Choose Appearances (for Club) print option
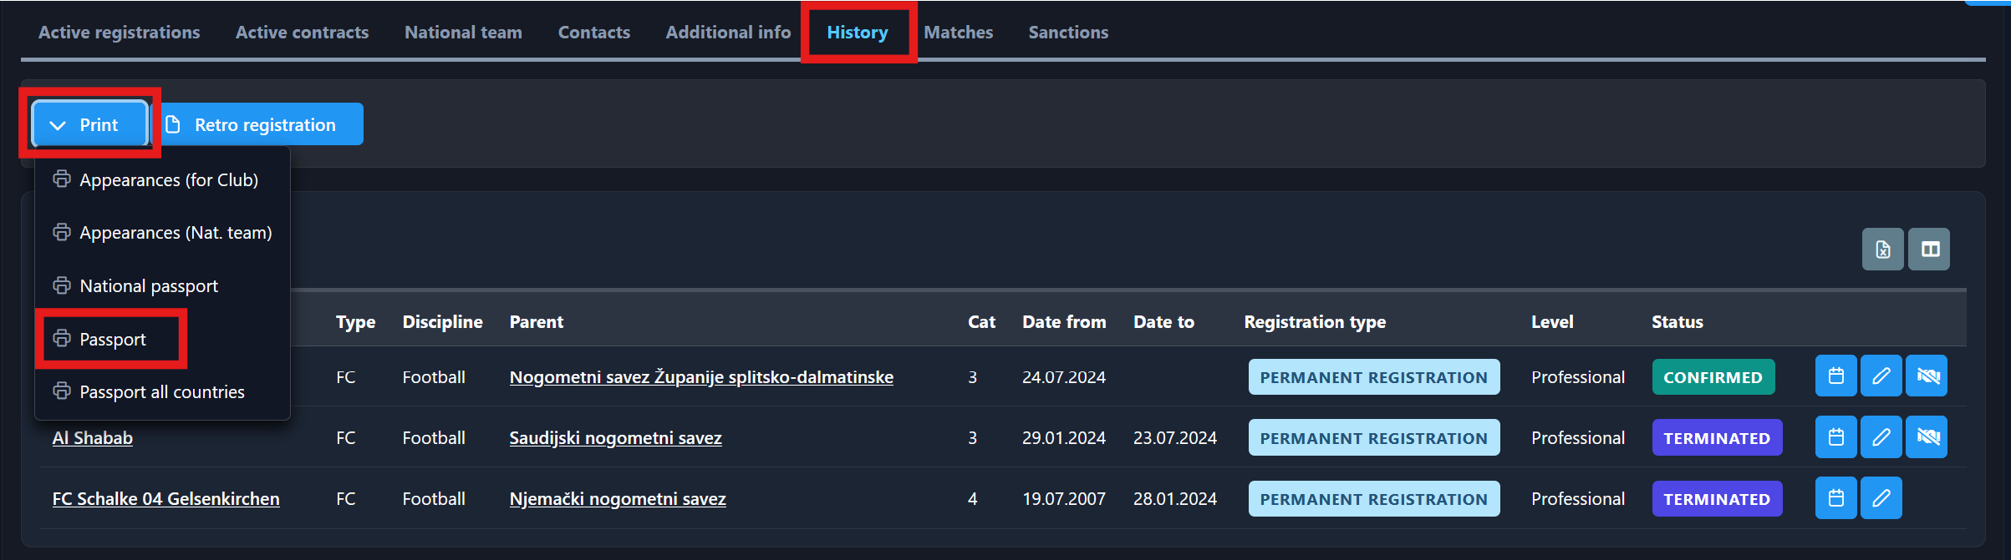Image resolution: width=2011 pixels, height=560 pixels. click(168, 180)
